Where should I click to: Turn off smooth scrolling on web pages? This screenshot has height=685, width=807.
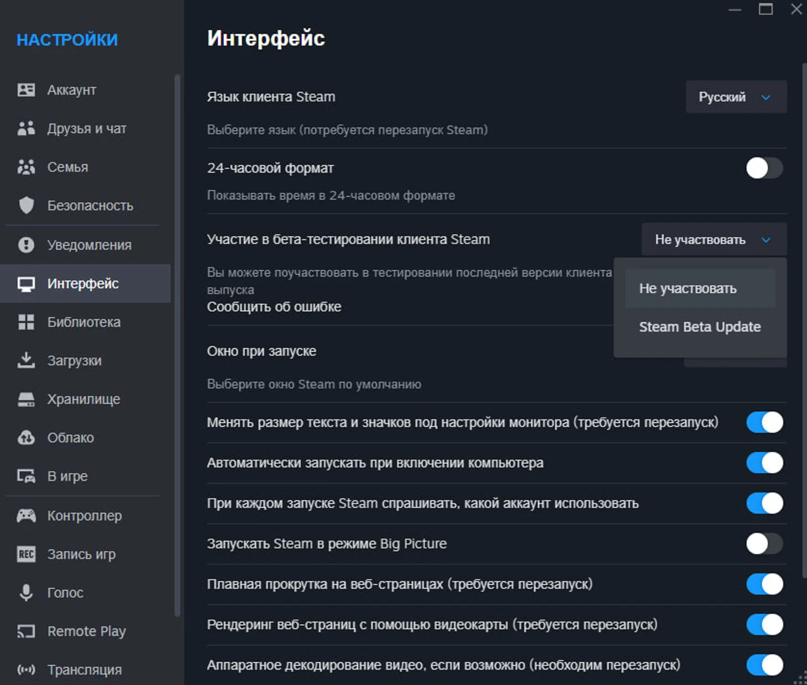pyautogui.click(x=764, y=584)
